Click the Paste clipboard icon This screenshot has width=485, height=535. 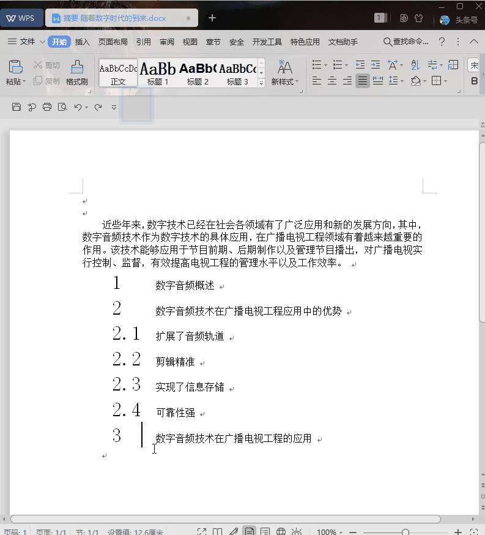point(15,67)
